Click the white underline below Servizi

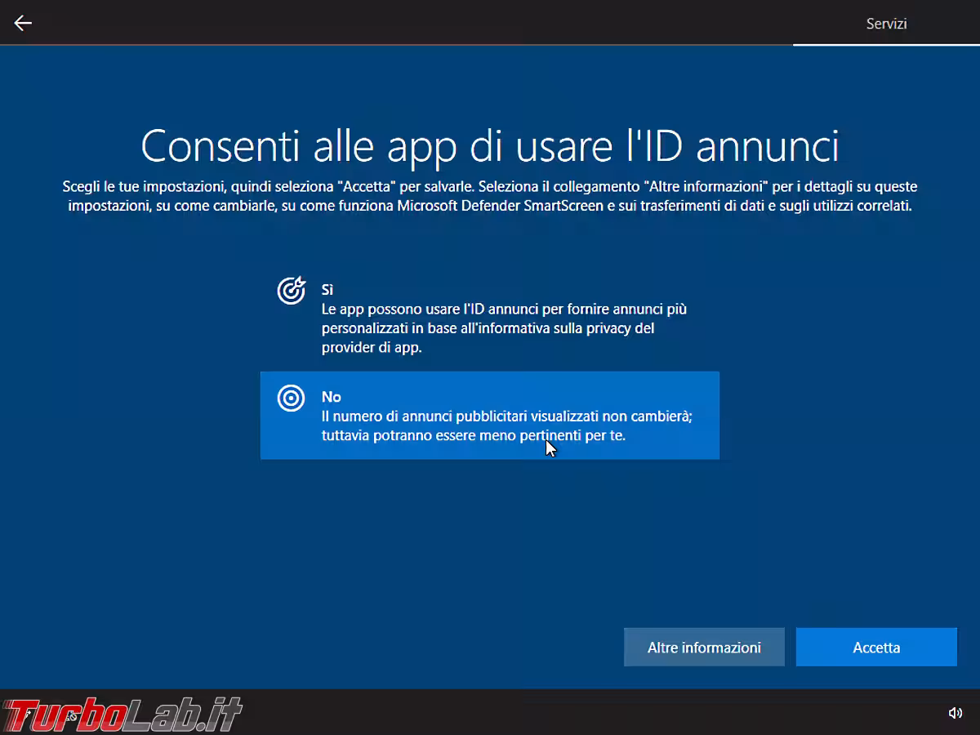886,44
